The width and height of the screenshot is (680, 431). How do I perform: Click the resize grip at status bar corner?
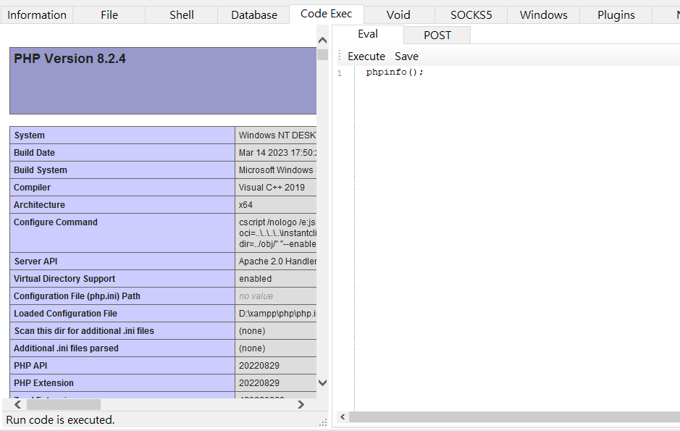pyautogui.click(x=323, y=422)
